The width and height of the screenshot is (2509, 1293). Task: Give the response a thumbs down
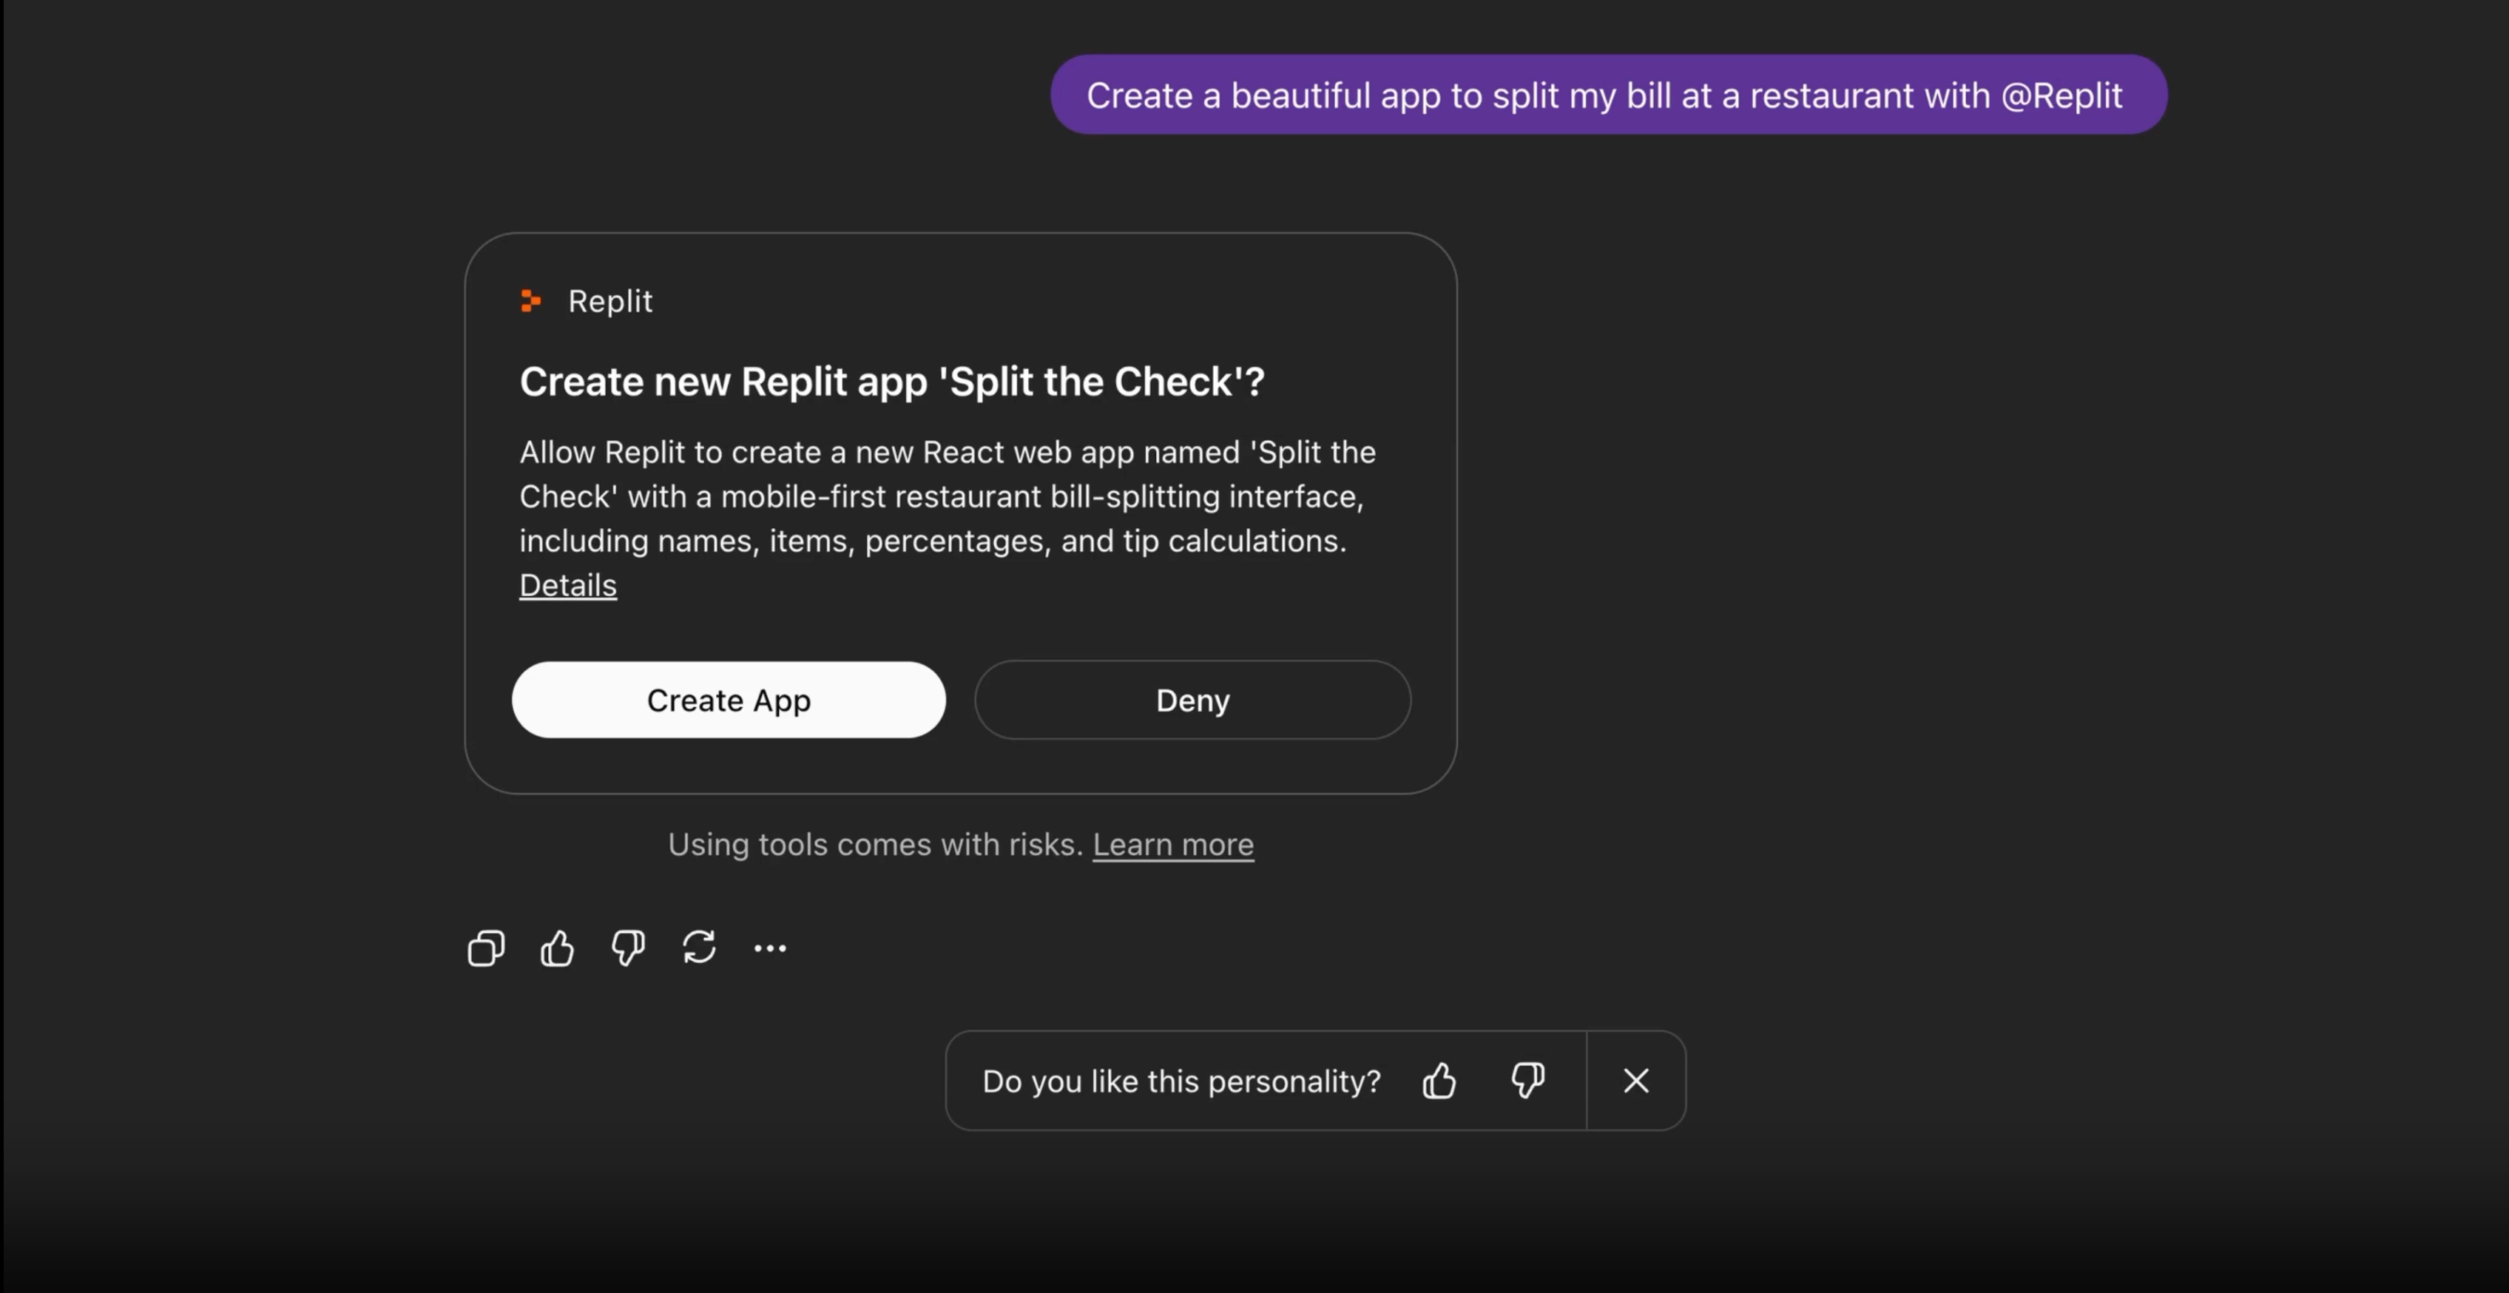point(628,947)
